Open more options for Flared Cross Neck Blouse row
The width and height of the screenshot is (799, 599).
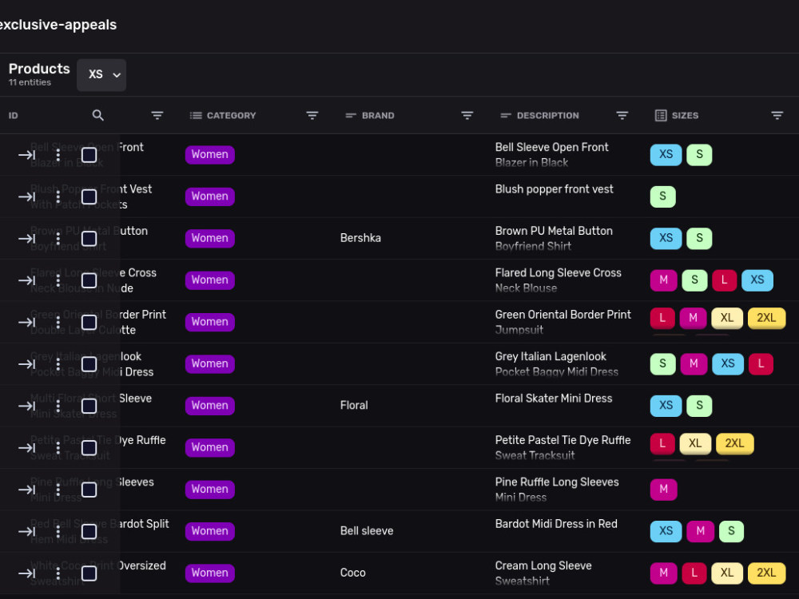point(58,280)
